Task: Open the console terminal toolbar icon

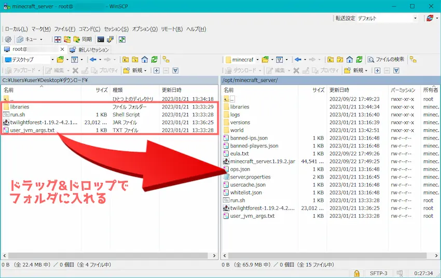Action: (x=101, y=39)
